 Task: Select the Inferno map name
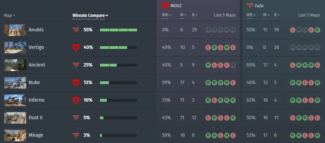(36, 100)
